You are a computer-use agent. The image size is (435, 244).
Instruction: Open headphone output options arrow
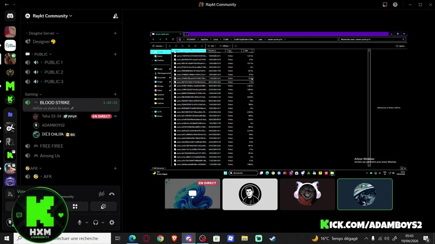click(x=103, y=222)
